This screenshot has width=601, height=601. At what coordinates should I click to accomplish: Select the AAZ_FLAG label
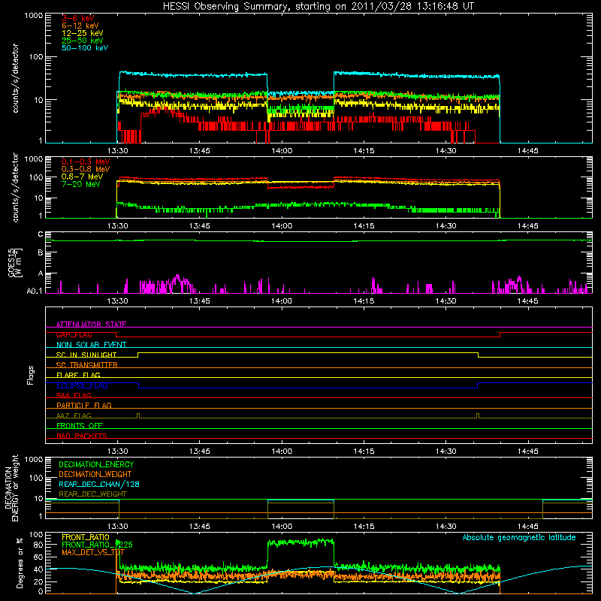(x=74, y=415)
